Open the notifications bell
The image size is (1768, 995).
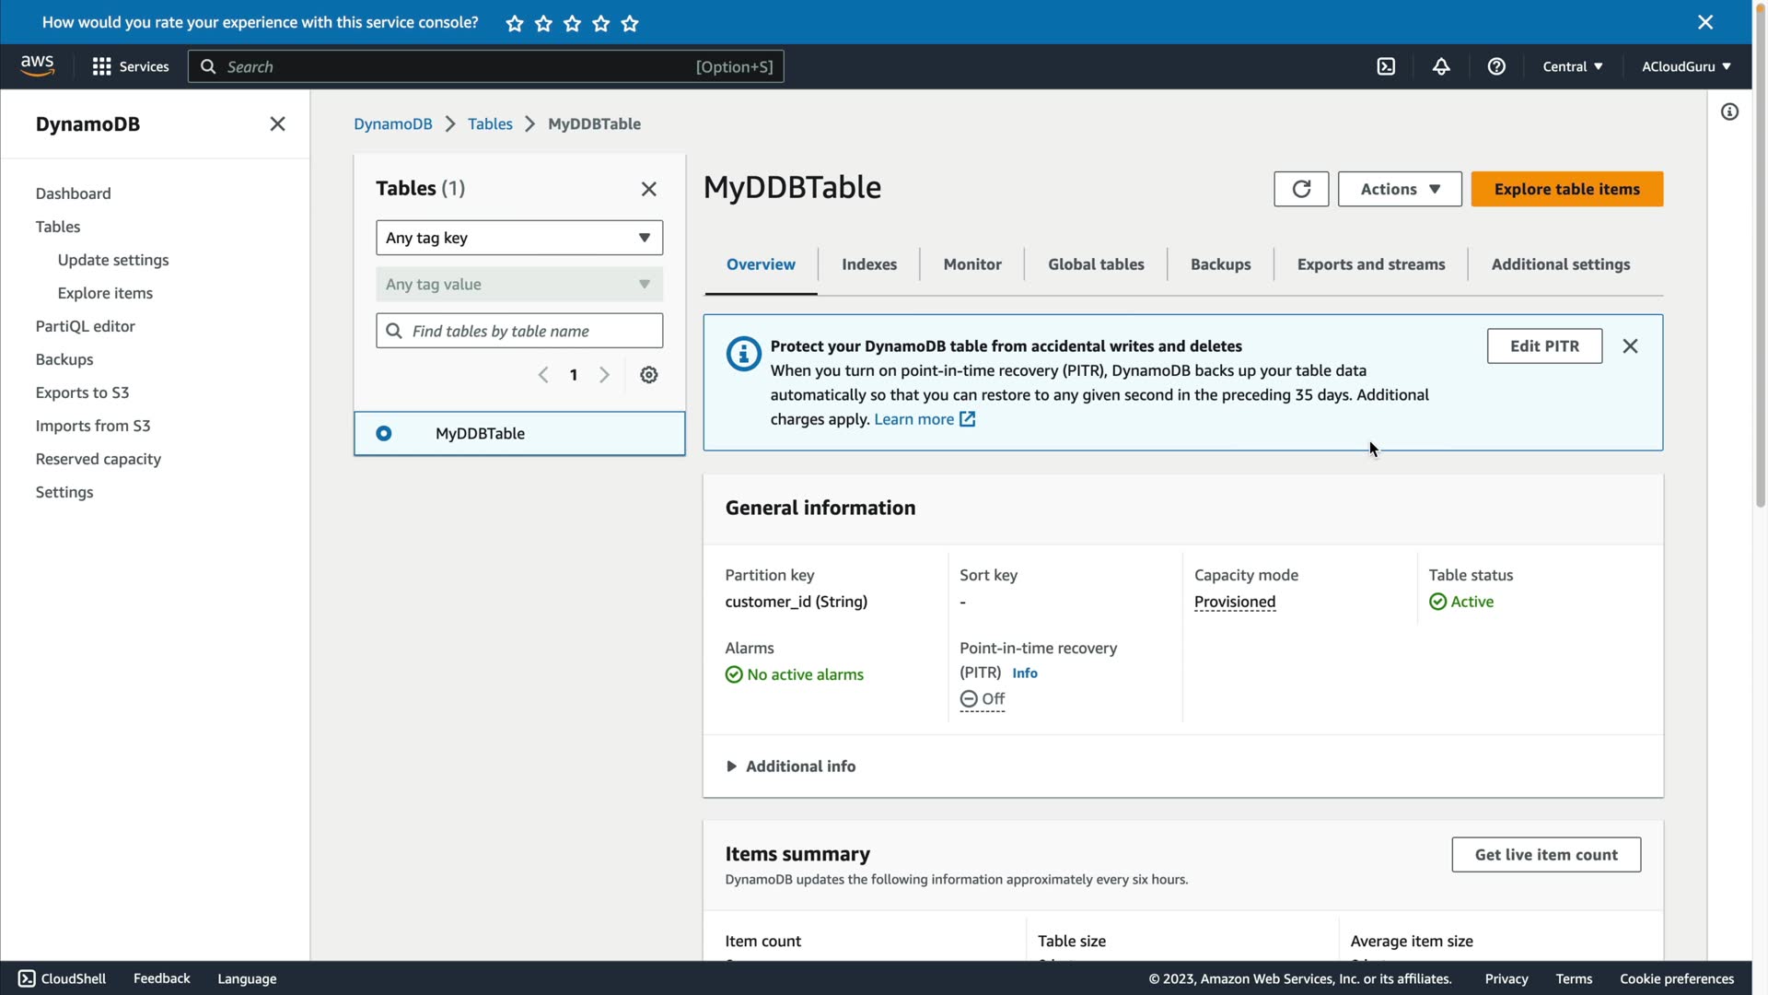tap(1441, 66)
